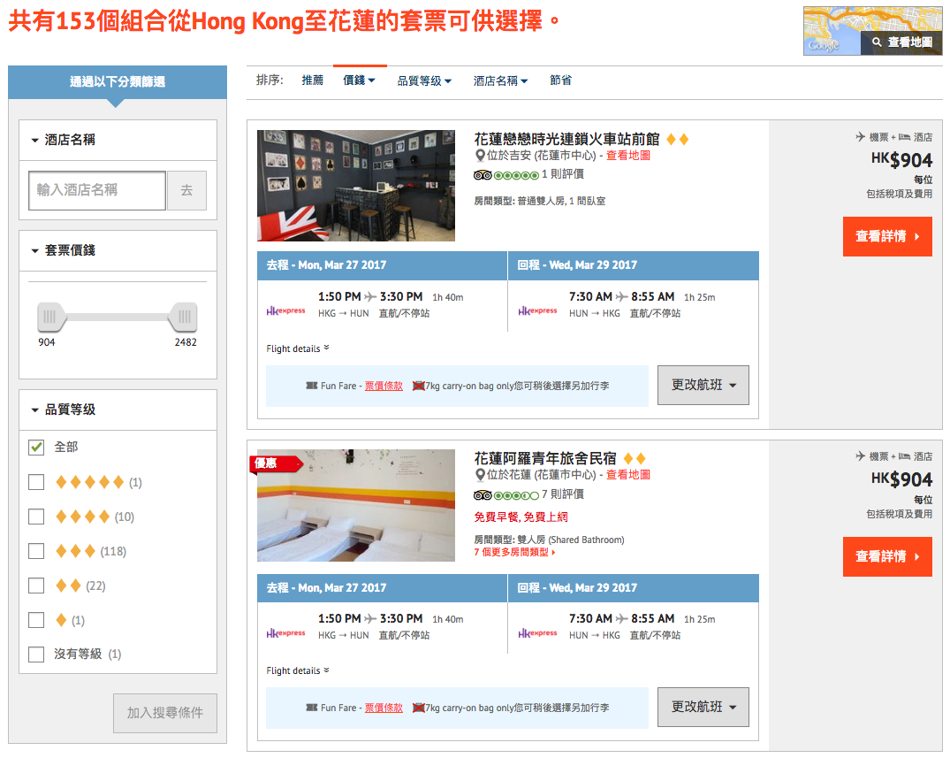Click the 優惠 ribbon badge
Screen dimensions: 950x758
[x=276, y=463]
